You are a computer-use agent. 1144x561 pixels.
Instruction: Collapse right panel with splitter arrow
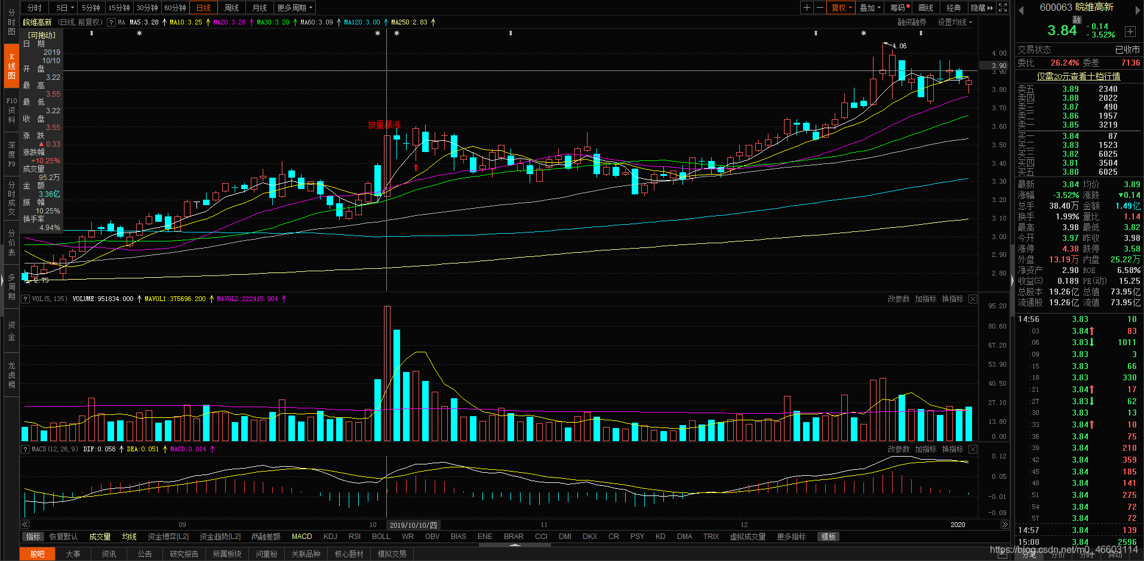coord(1012,280)
